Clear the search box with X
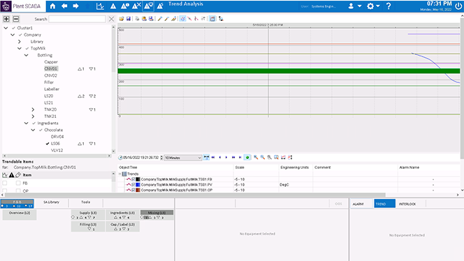The height and width of the screenshot is (261, 464). pos(111,19)
